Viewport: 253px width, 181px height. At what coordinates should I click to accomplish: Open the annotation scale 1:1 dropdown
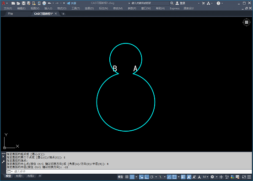[205, 177]
